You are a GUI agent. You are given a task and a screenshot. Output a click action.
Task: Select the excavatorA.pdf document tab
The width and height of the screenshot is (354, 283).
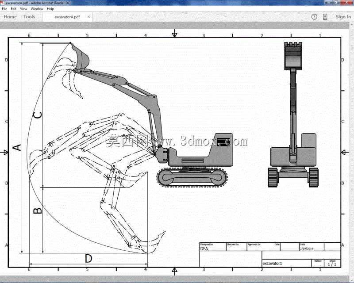tap(67, 17)
